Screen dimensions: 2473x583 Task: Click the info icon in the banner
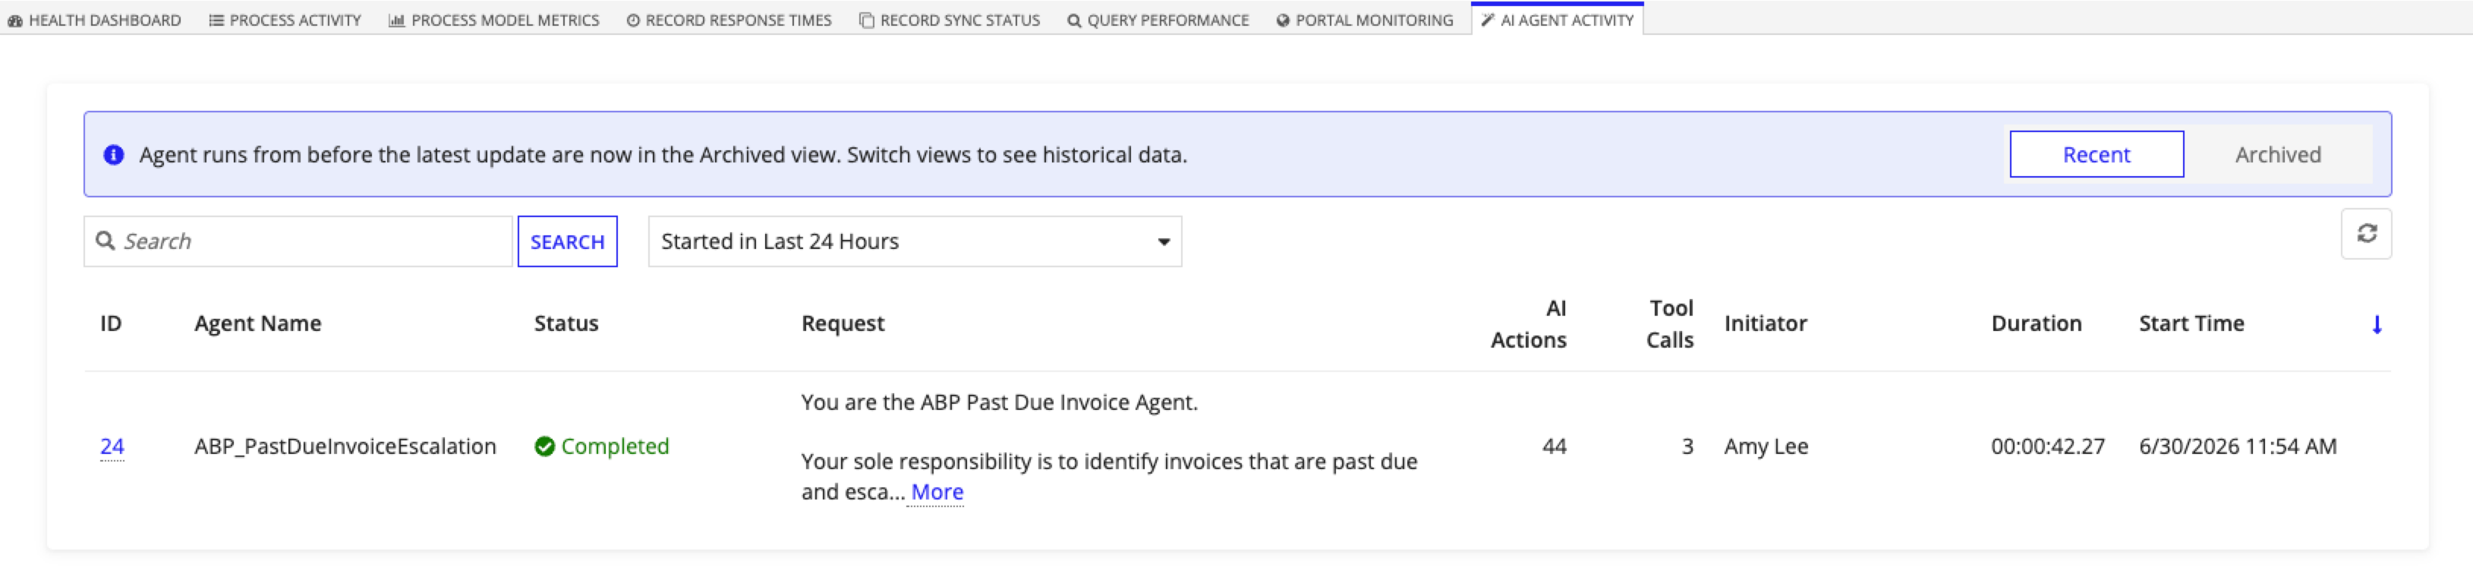(x=113, y=155)
